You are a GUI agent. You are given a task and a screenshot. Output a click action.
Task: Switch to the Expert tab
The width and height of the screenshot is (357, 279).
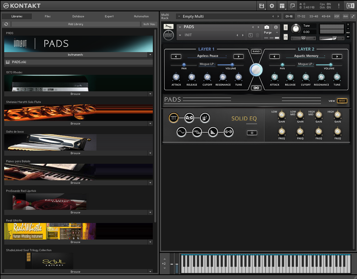tap(109, 16)
